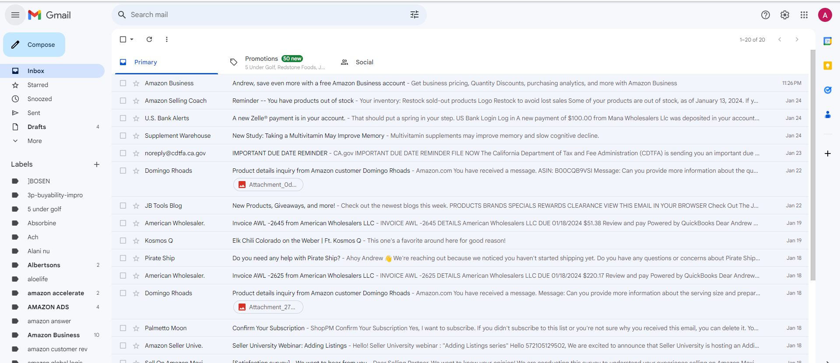840x363 pixels.
Task: Get add-ons plus icon in side panel
Action: (x=828, y=154)
